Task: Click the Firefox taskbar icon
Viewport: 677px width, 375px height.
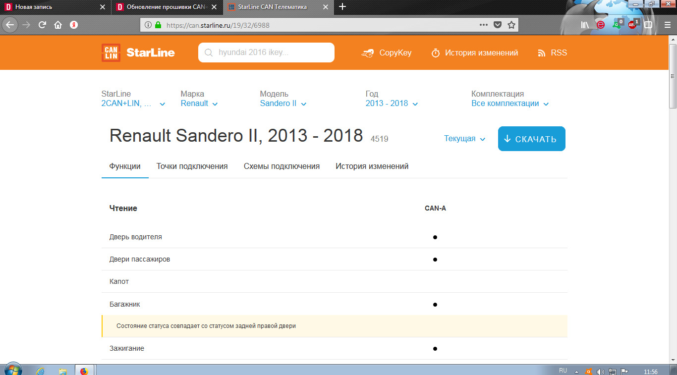Action: click(84, 371)
